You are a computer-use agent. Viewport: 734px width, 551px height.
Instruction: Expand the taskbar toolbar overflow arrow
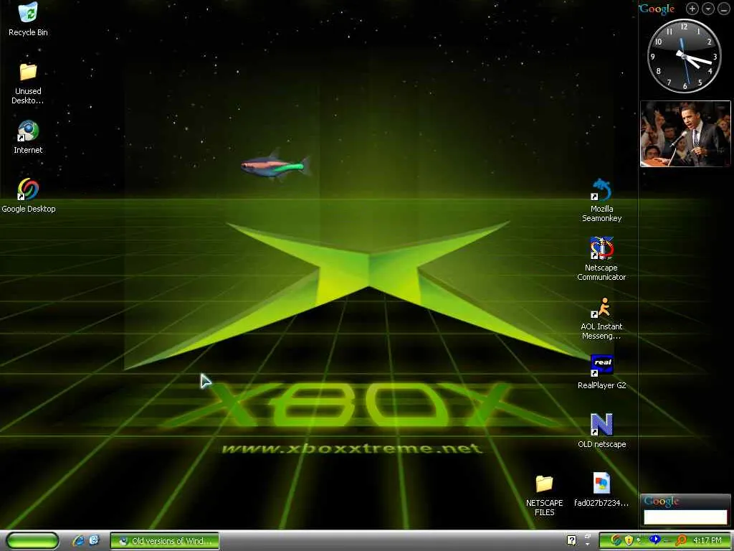588,545
